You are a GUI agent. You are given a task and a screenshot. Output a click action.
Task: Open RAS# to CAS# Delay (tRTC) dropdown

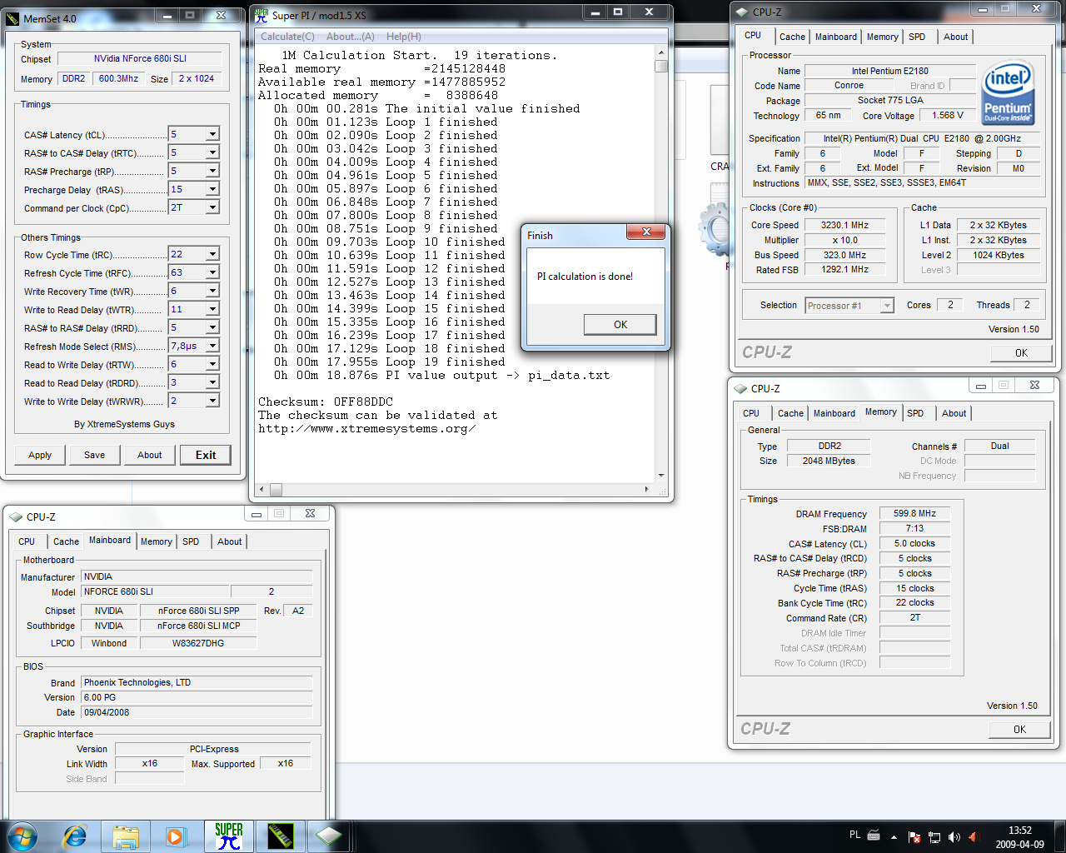[x=212, y=152]
